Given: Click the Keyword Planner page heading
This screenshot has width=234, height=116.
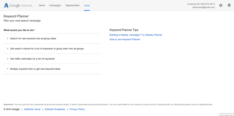Looking at the screenshot, I should pos(16,16).
